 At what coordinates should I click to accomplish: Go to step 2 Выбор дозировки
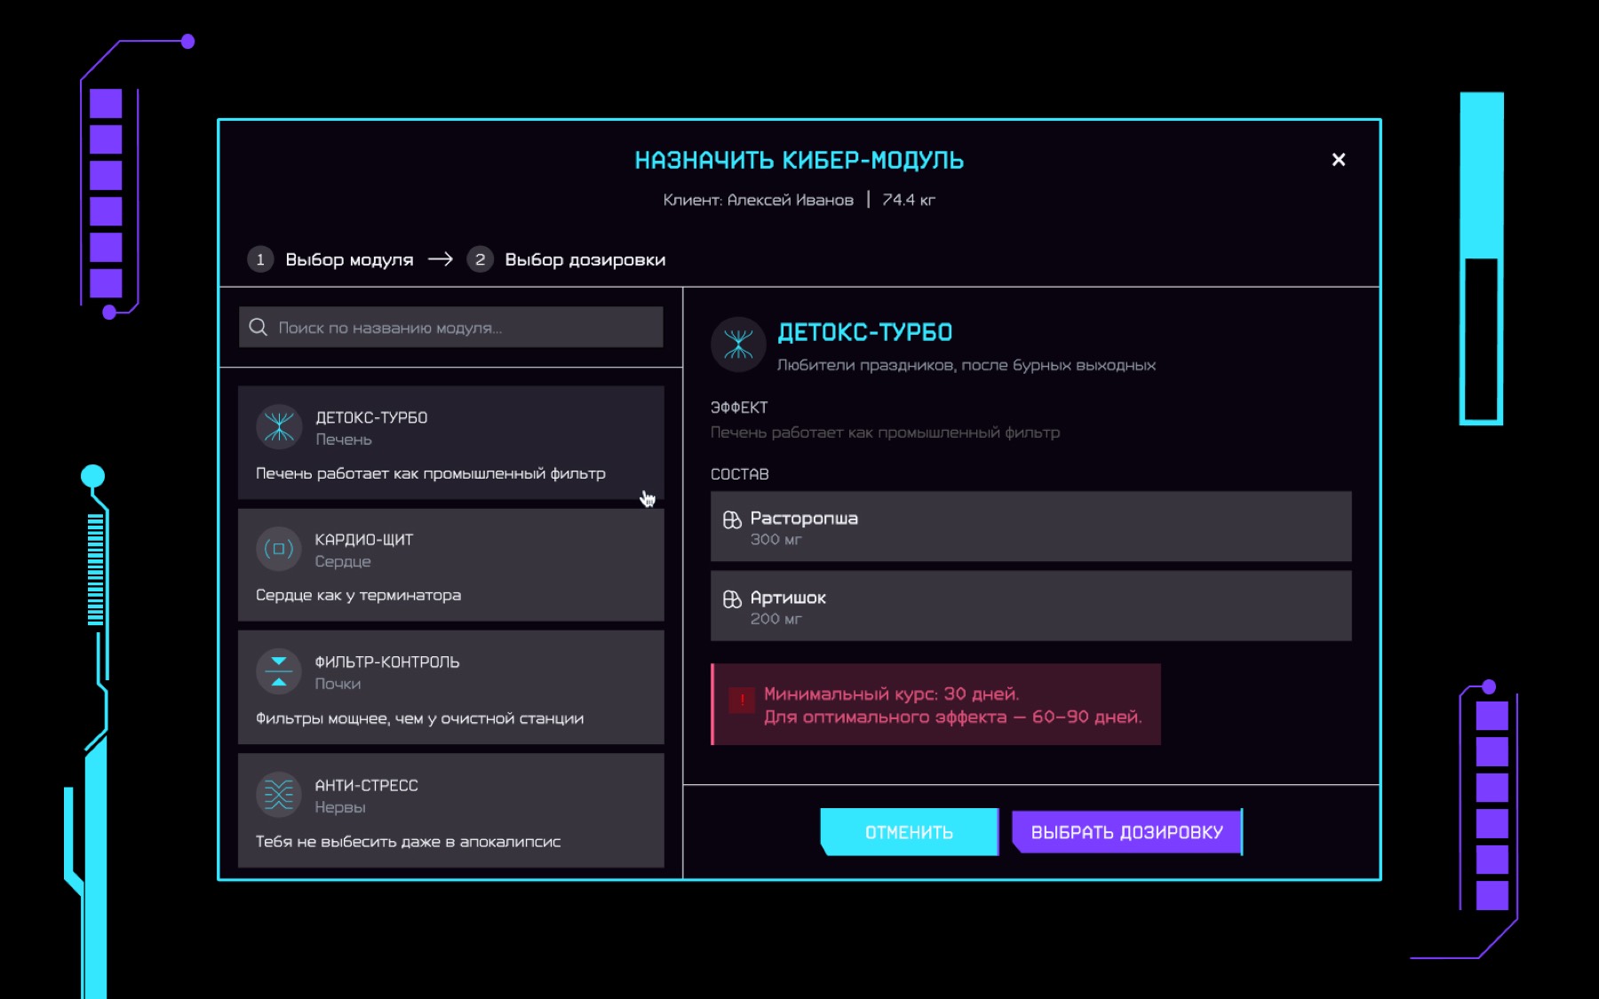pos(567,259)
